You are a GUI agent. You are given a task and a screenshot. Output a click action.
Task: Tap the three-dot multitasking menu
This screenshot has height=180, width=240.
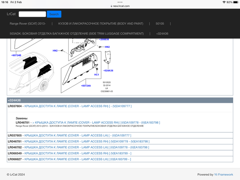pos(120,2)
